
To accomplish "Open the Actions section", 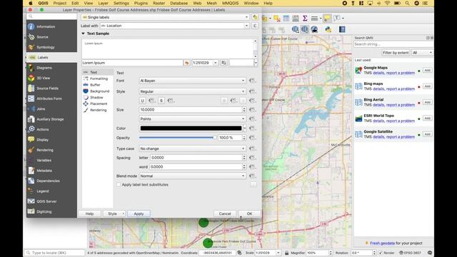I will coord(51,129).
